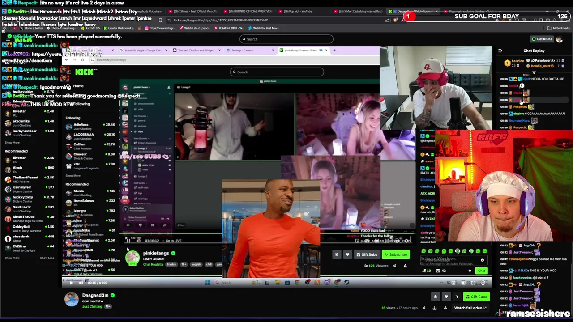Go to Home in the Kick sidebar
573x322 pixels.
[x=78, y=86]
